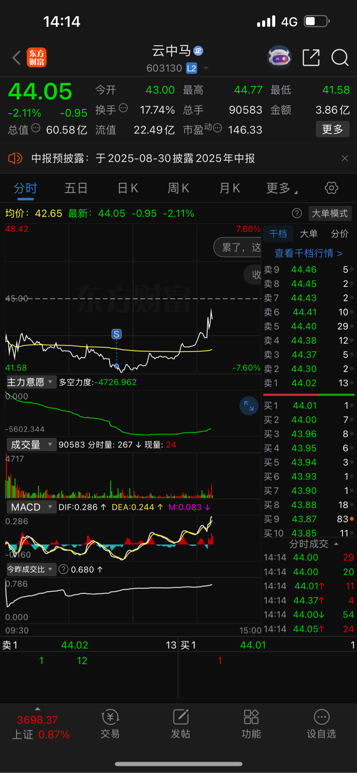
Task: Collapse the 分时成交 section arrow
Action: [x=336, y=544]
